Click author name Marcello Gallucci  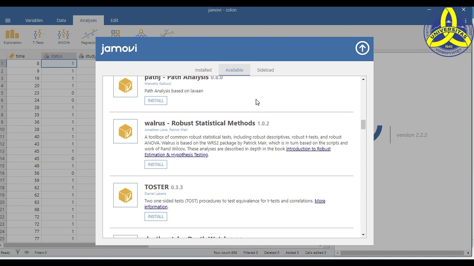coord(158,83)
